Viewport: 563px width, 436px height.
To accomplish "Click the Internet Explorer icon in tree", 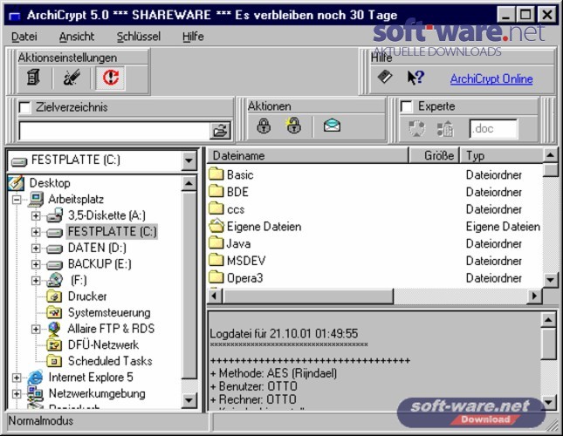I will (x=35, y=378).
